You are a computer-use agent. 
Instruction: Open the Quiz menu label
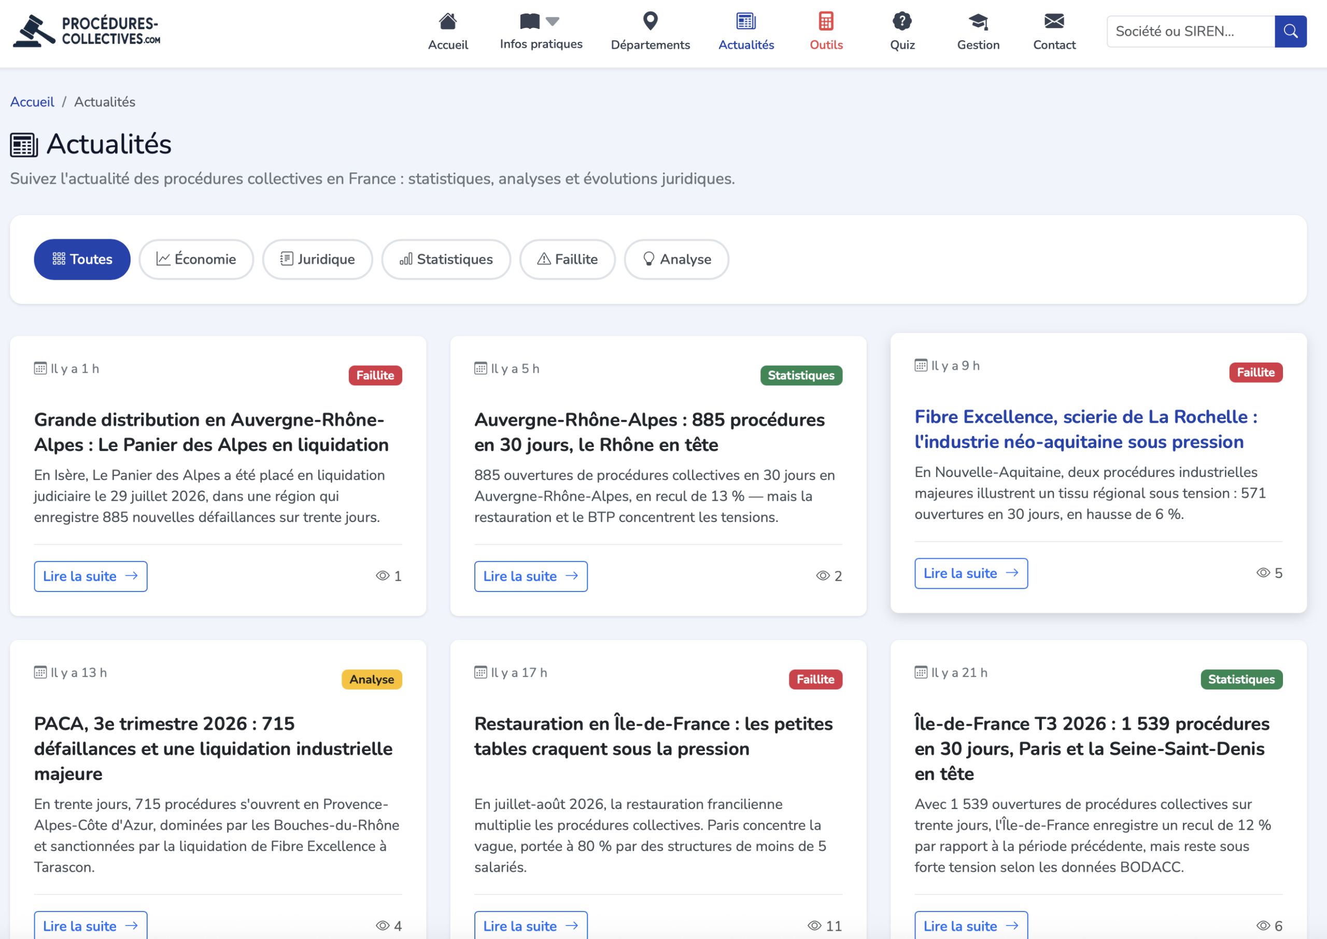point(902,45)
